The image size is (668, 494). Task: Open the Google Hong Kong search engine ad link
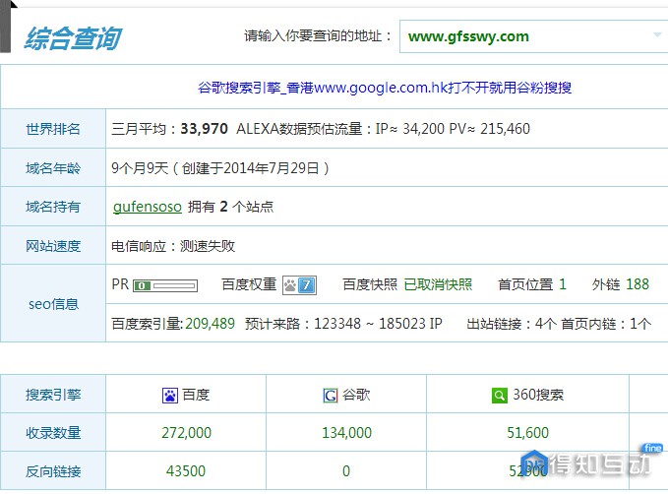point(385,88)
